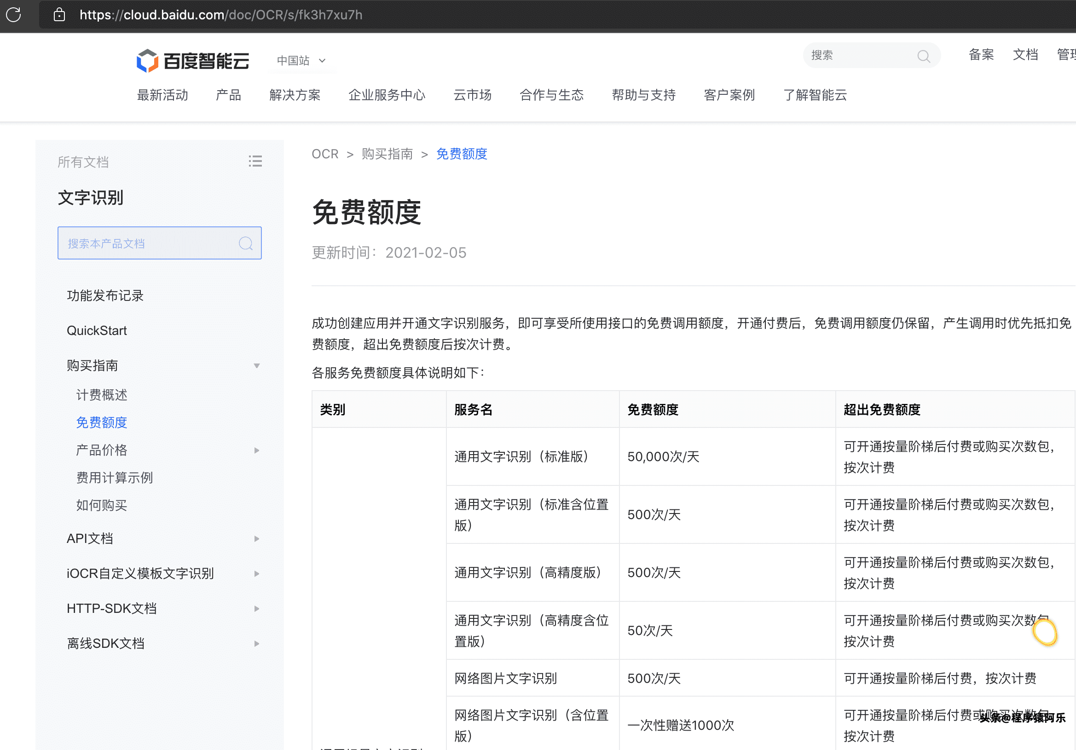Open iOCR自定义模板文字识别 in the sidebar
The height and width of the screenshot is (750, 1076).
tap(140, 573)
